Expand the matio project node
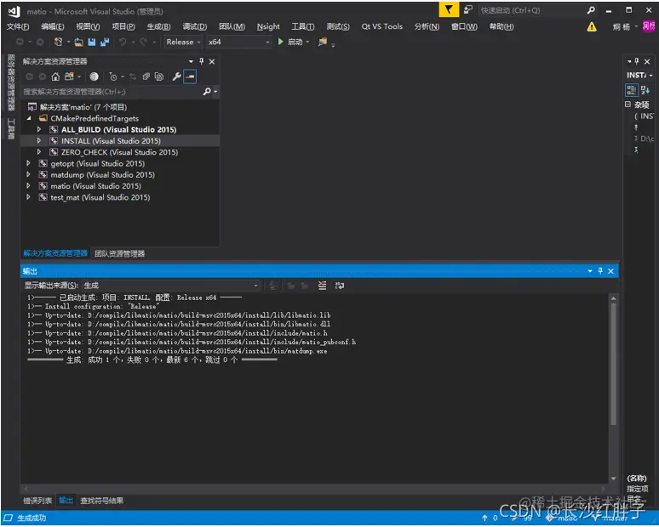This screenshot has width=659, height=527. (28, 186)
